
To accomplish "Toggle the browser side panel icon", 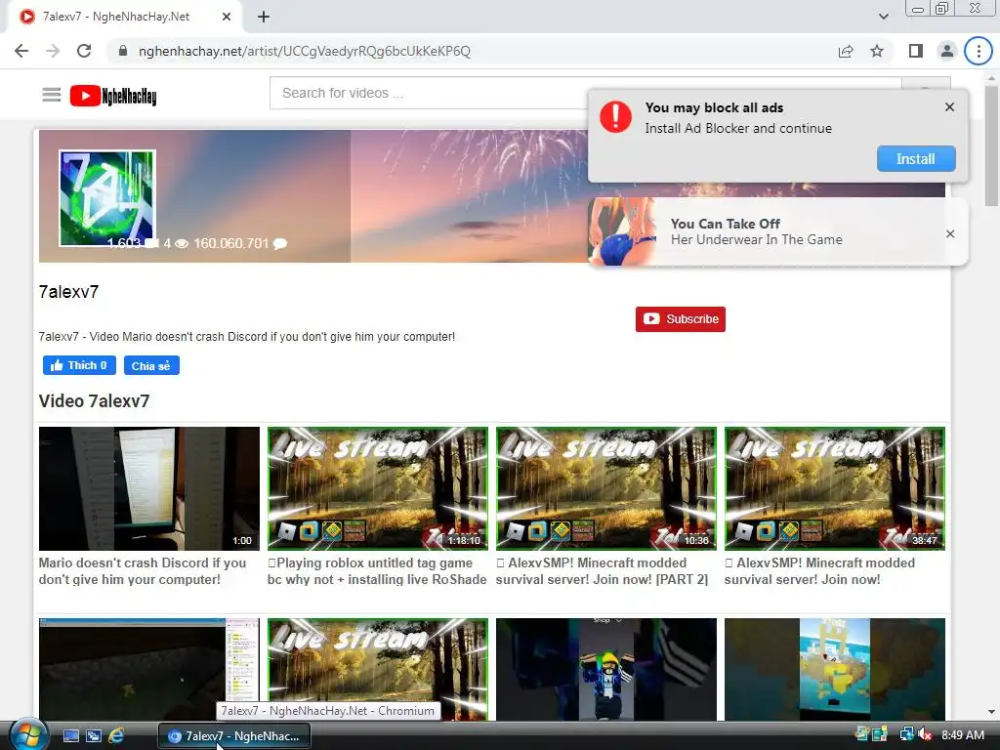I will pyautogui.click(x=916, y=51).
